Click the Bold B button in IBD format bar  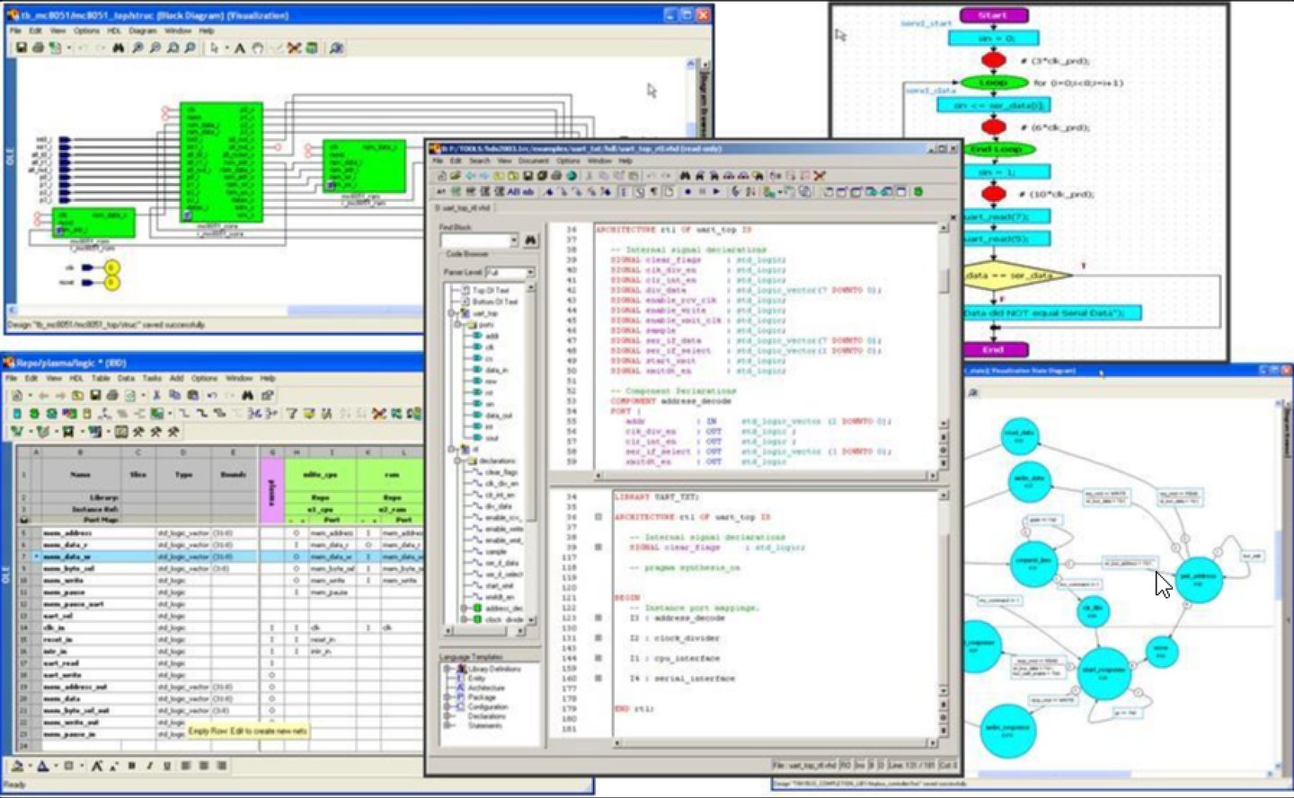132,766
